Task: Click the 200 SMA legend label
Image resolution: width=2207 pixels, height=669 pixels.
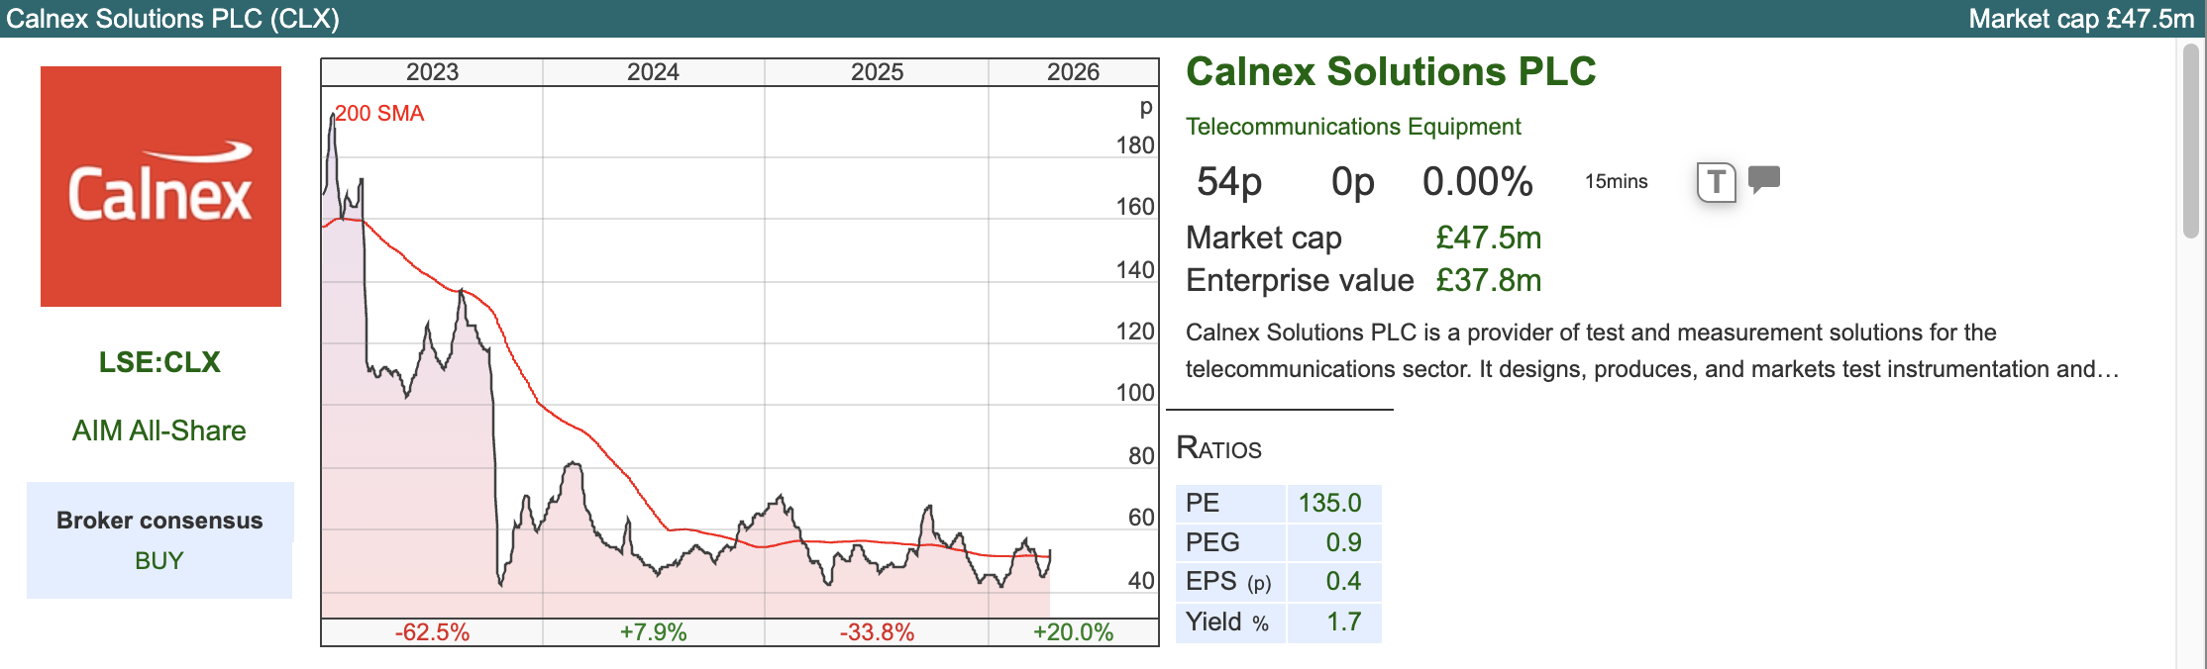Action: 379,114
